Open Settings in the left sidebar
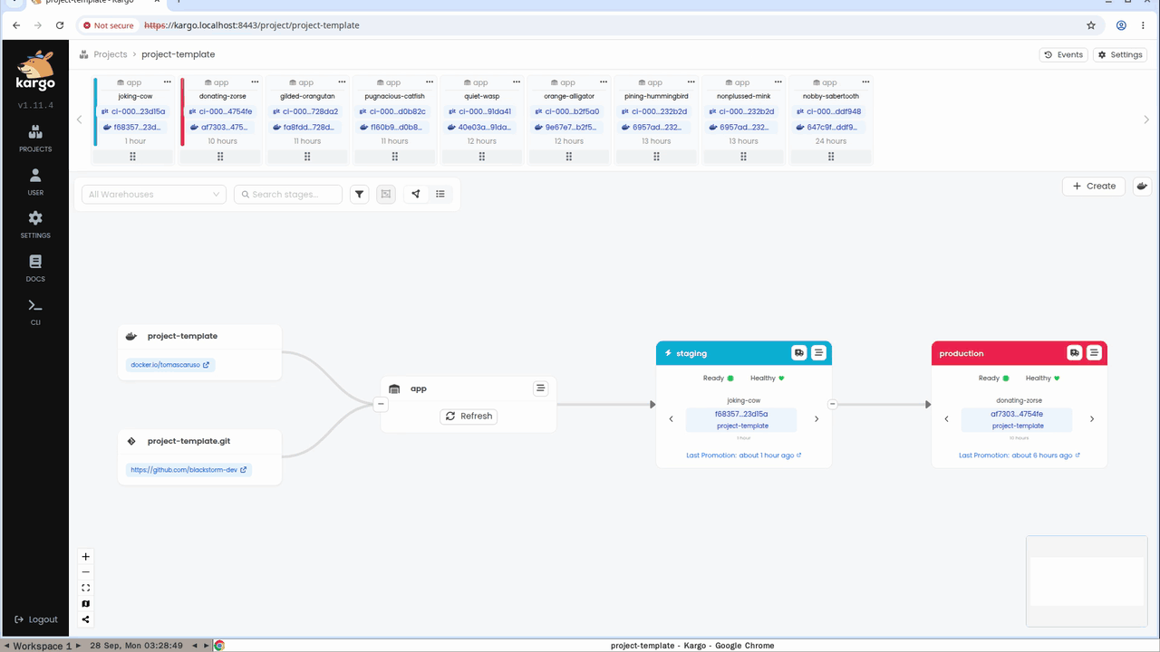Screen dimensions: 1160x652 pos(35,225)
